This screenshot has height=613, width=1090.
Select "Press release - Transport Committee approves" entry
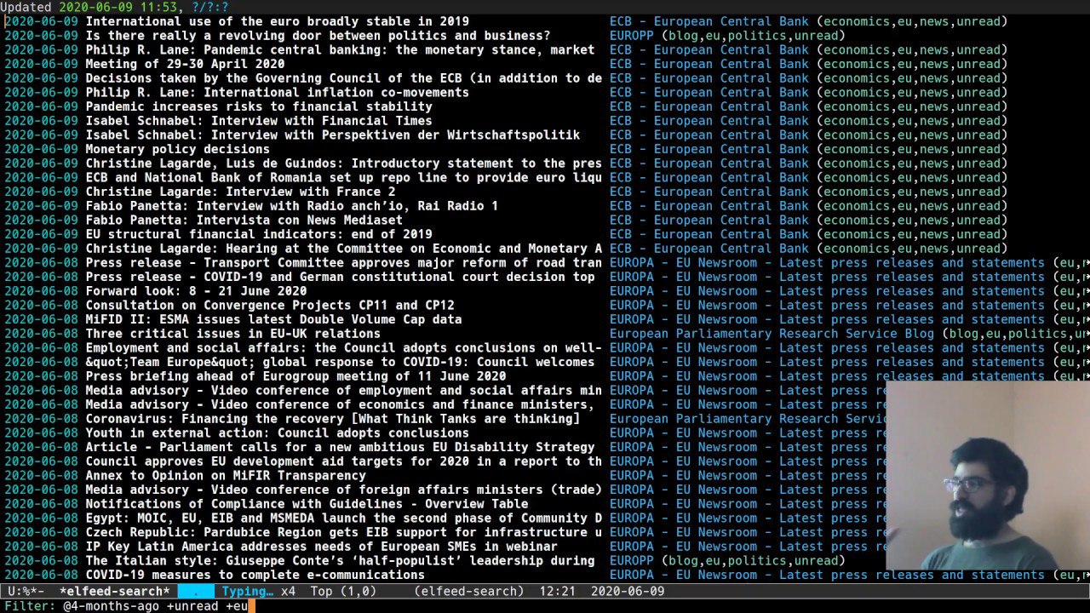(x=343, y=263)
